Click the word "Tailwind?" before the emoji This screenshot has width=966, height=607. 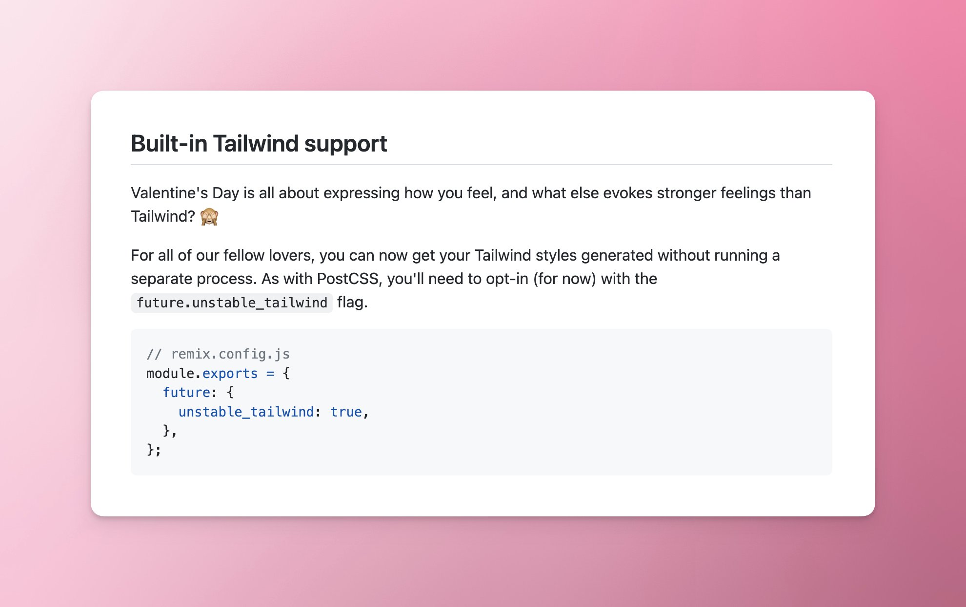tap(163, 216)
